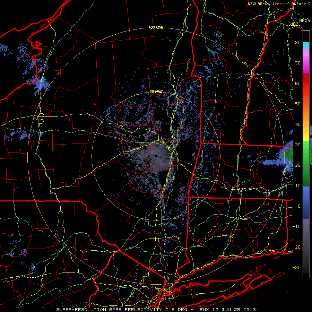Click the 20 value on the dBZ scale
The image size is (312, 312).
(298, 165)
